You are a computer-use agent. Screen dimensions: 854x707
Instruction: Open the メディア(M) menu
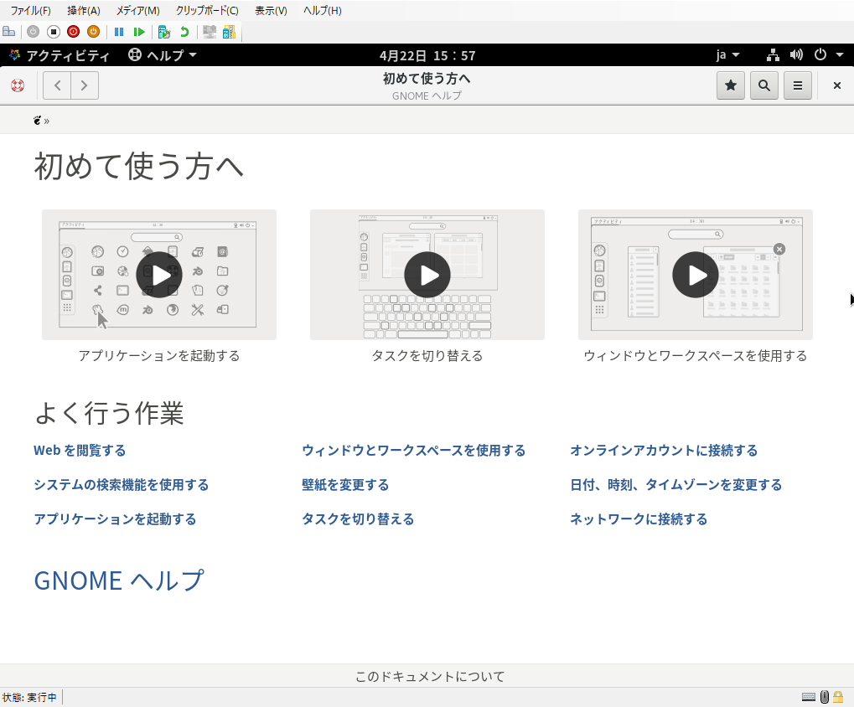click(x=137, y=10)
